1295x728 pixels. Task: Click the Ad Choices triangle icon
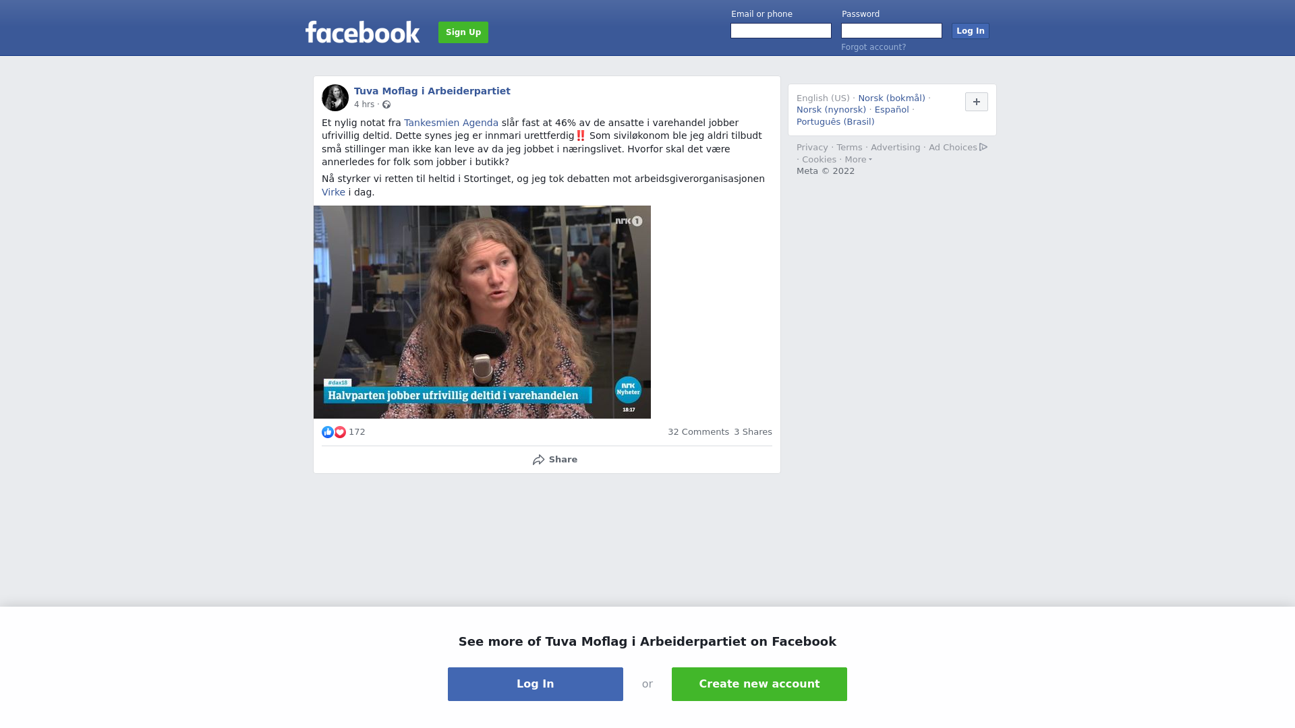coord(983,147)
